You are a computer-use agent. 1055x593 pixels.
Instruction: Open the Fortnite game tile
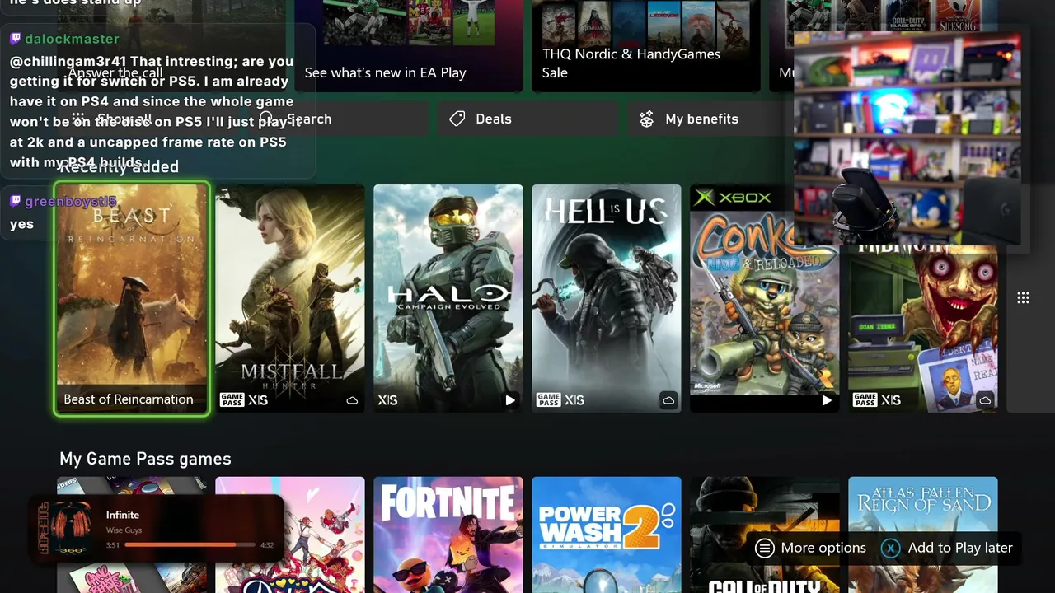448,535
